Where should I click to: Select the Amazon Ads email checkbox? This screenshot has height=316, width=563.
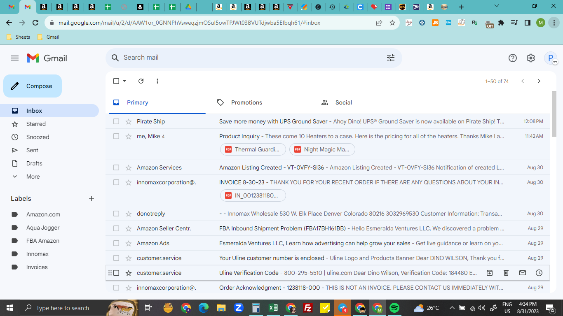pos(116,243)
